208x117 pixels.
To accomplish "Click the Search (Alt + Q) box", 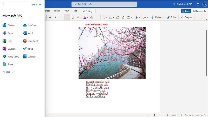I will 104,4.
